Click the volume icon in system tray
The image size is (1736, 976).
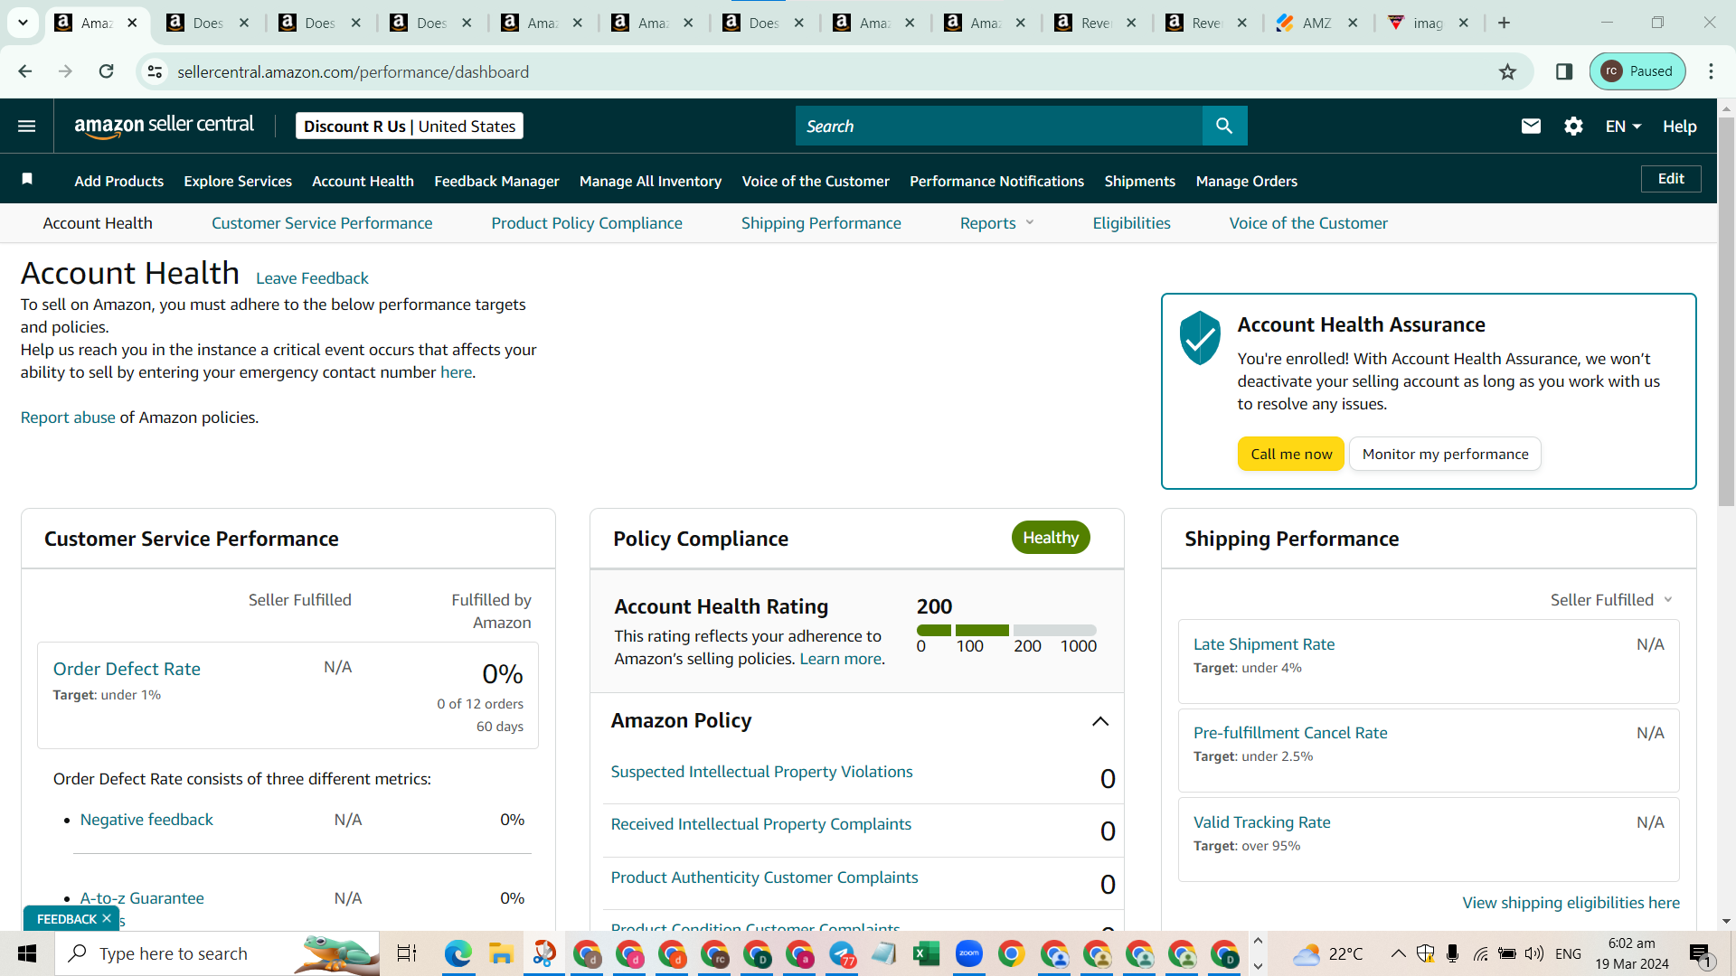click(x=1534, y=953)
